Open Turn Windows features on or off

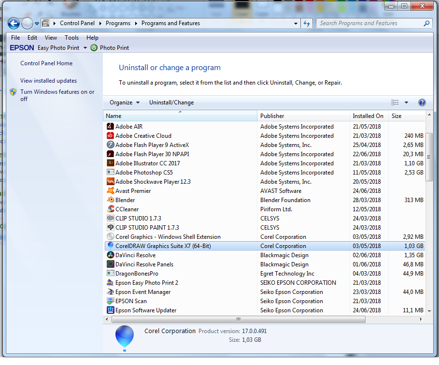tap(57, 95)
